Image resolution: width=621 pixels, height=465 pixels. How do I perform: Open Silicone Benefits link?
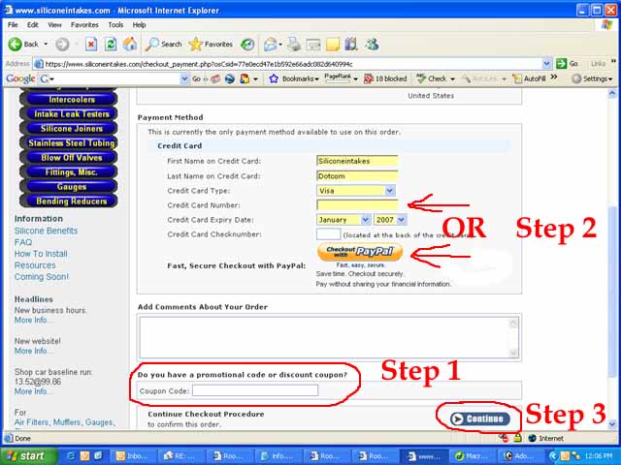pos(46,231)
